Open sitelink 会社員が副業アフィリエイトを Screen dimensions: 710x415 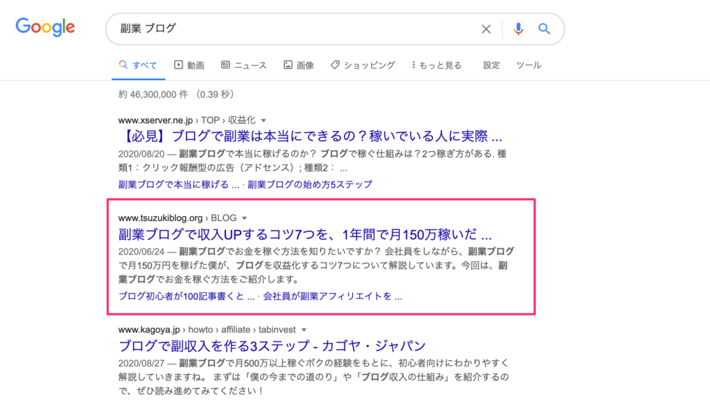tap(332, 297)
